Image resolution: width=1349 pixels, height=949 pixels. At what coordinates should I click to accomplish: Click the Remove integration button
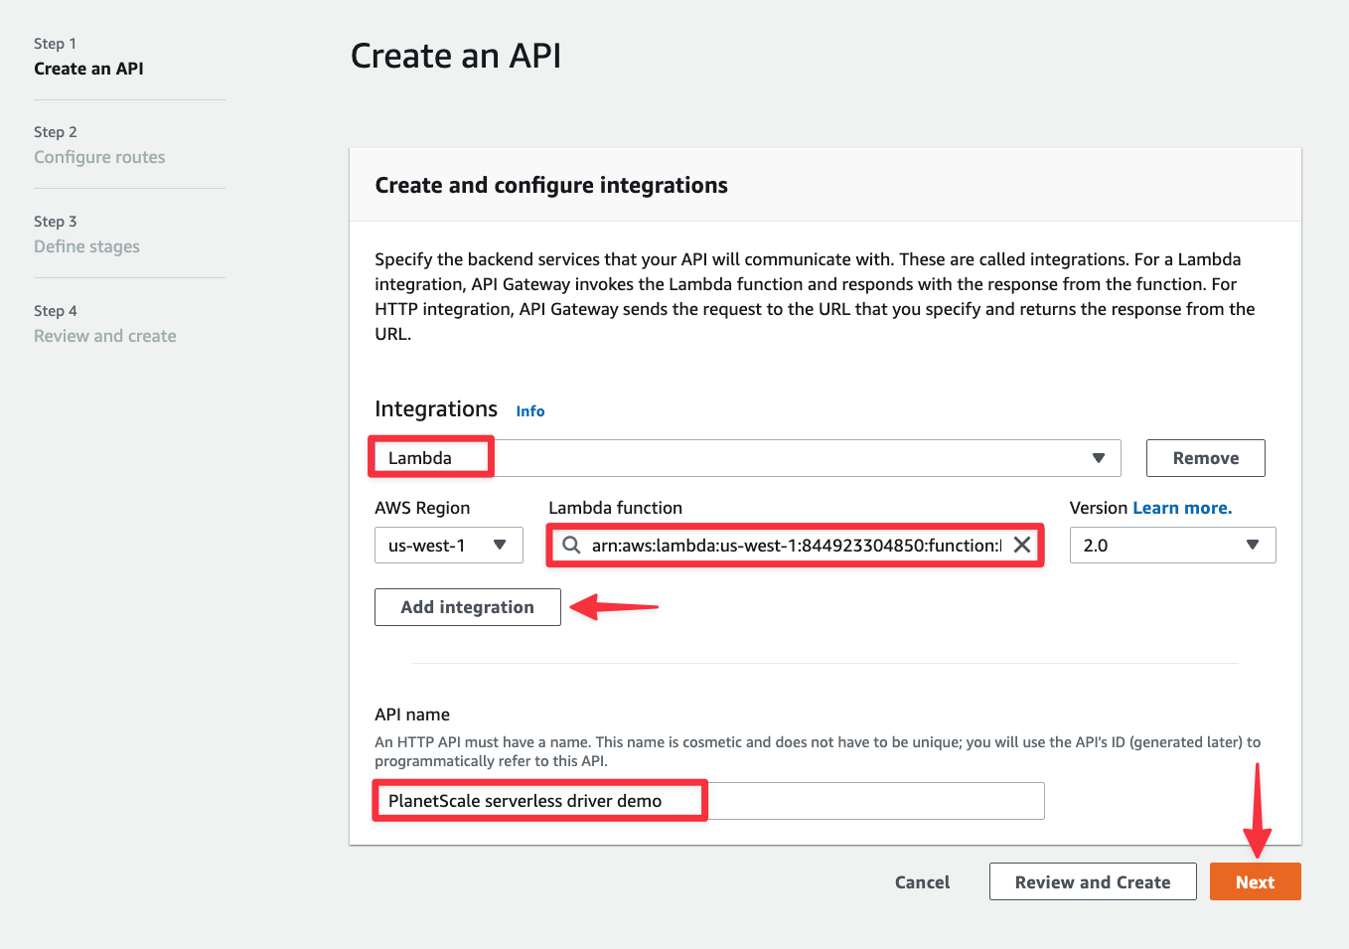click(1205, 458)
